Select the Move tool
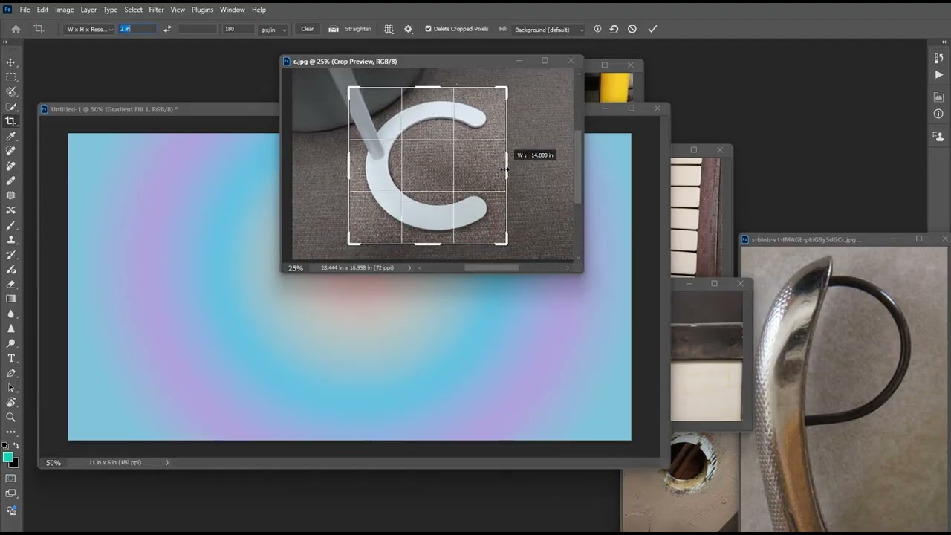Screen dimensions: 951x535 pos(10,62)
